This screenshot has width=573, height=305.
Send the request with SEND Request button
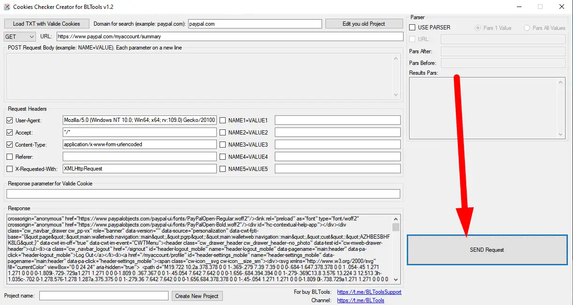click(x=487, y=250)
